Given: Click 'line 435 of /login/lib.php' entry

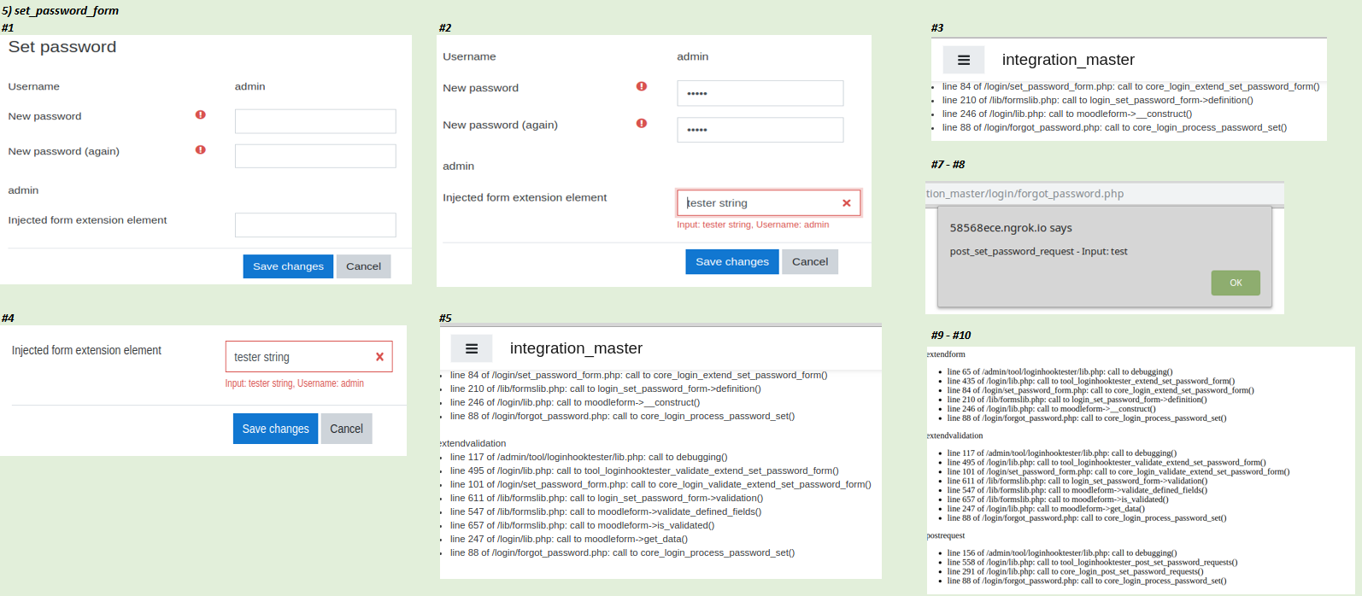Looking at the screenshot, I should pos(1090,381).
